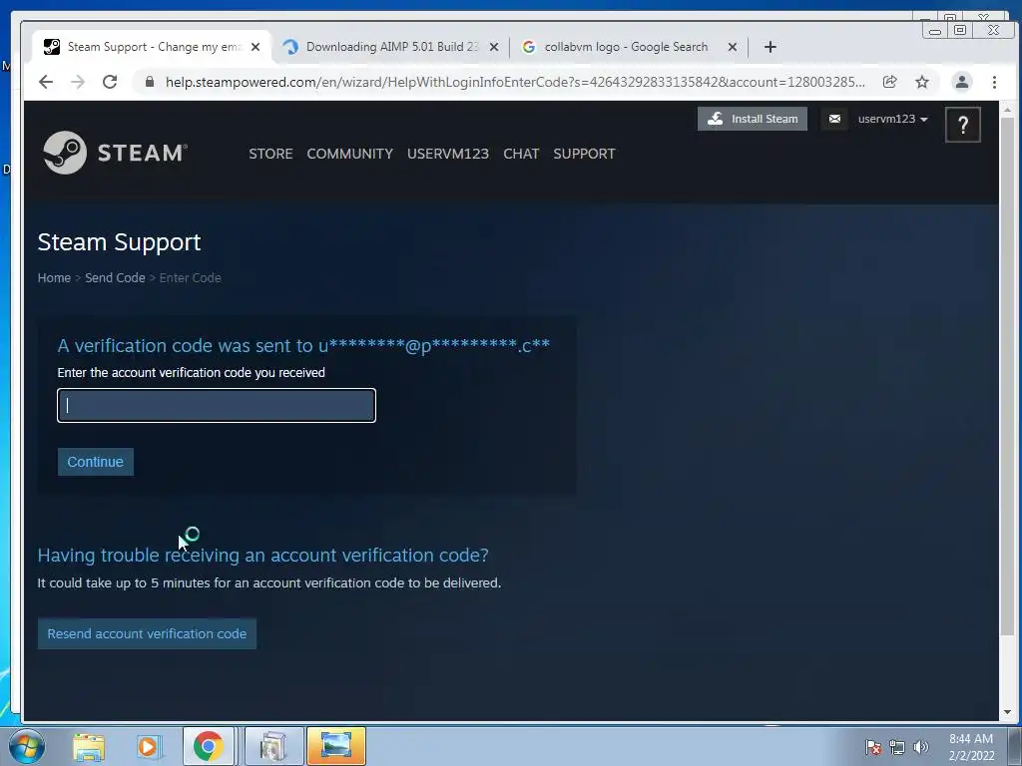Click the Install Steam button
Screen dimensions: 1022x766
click(x=753, y=119)
